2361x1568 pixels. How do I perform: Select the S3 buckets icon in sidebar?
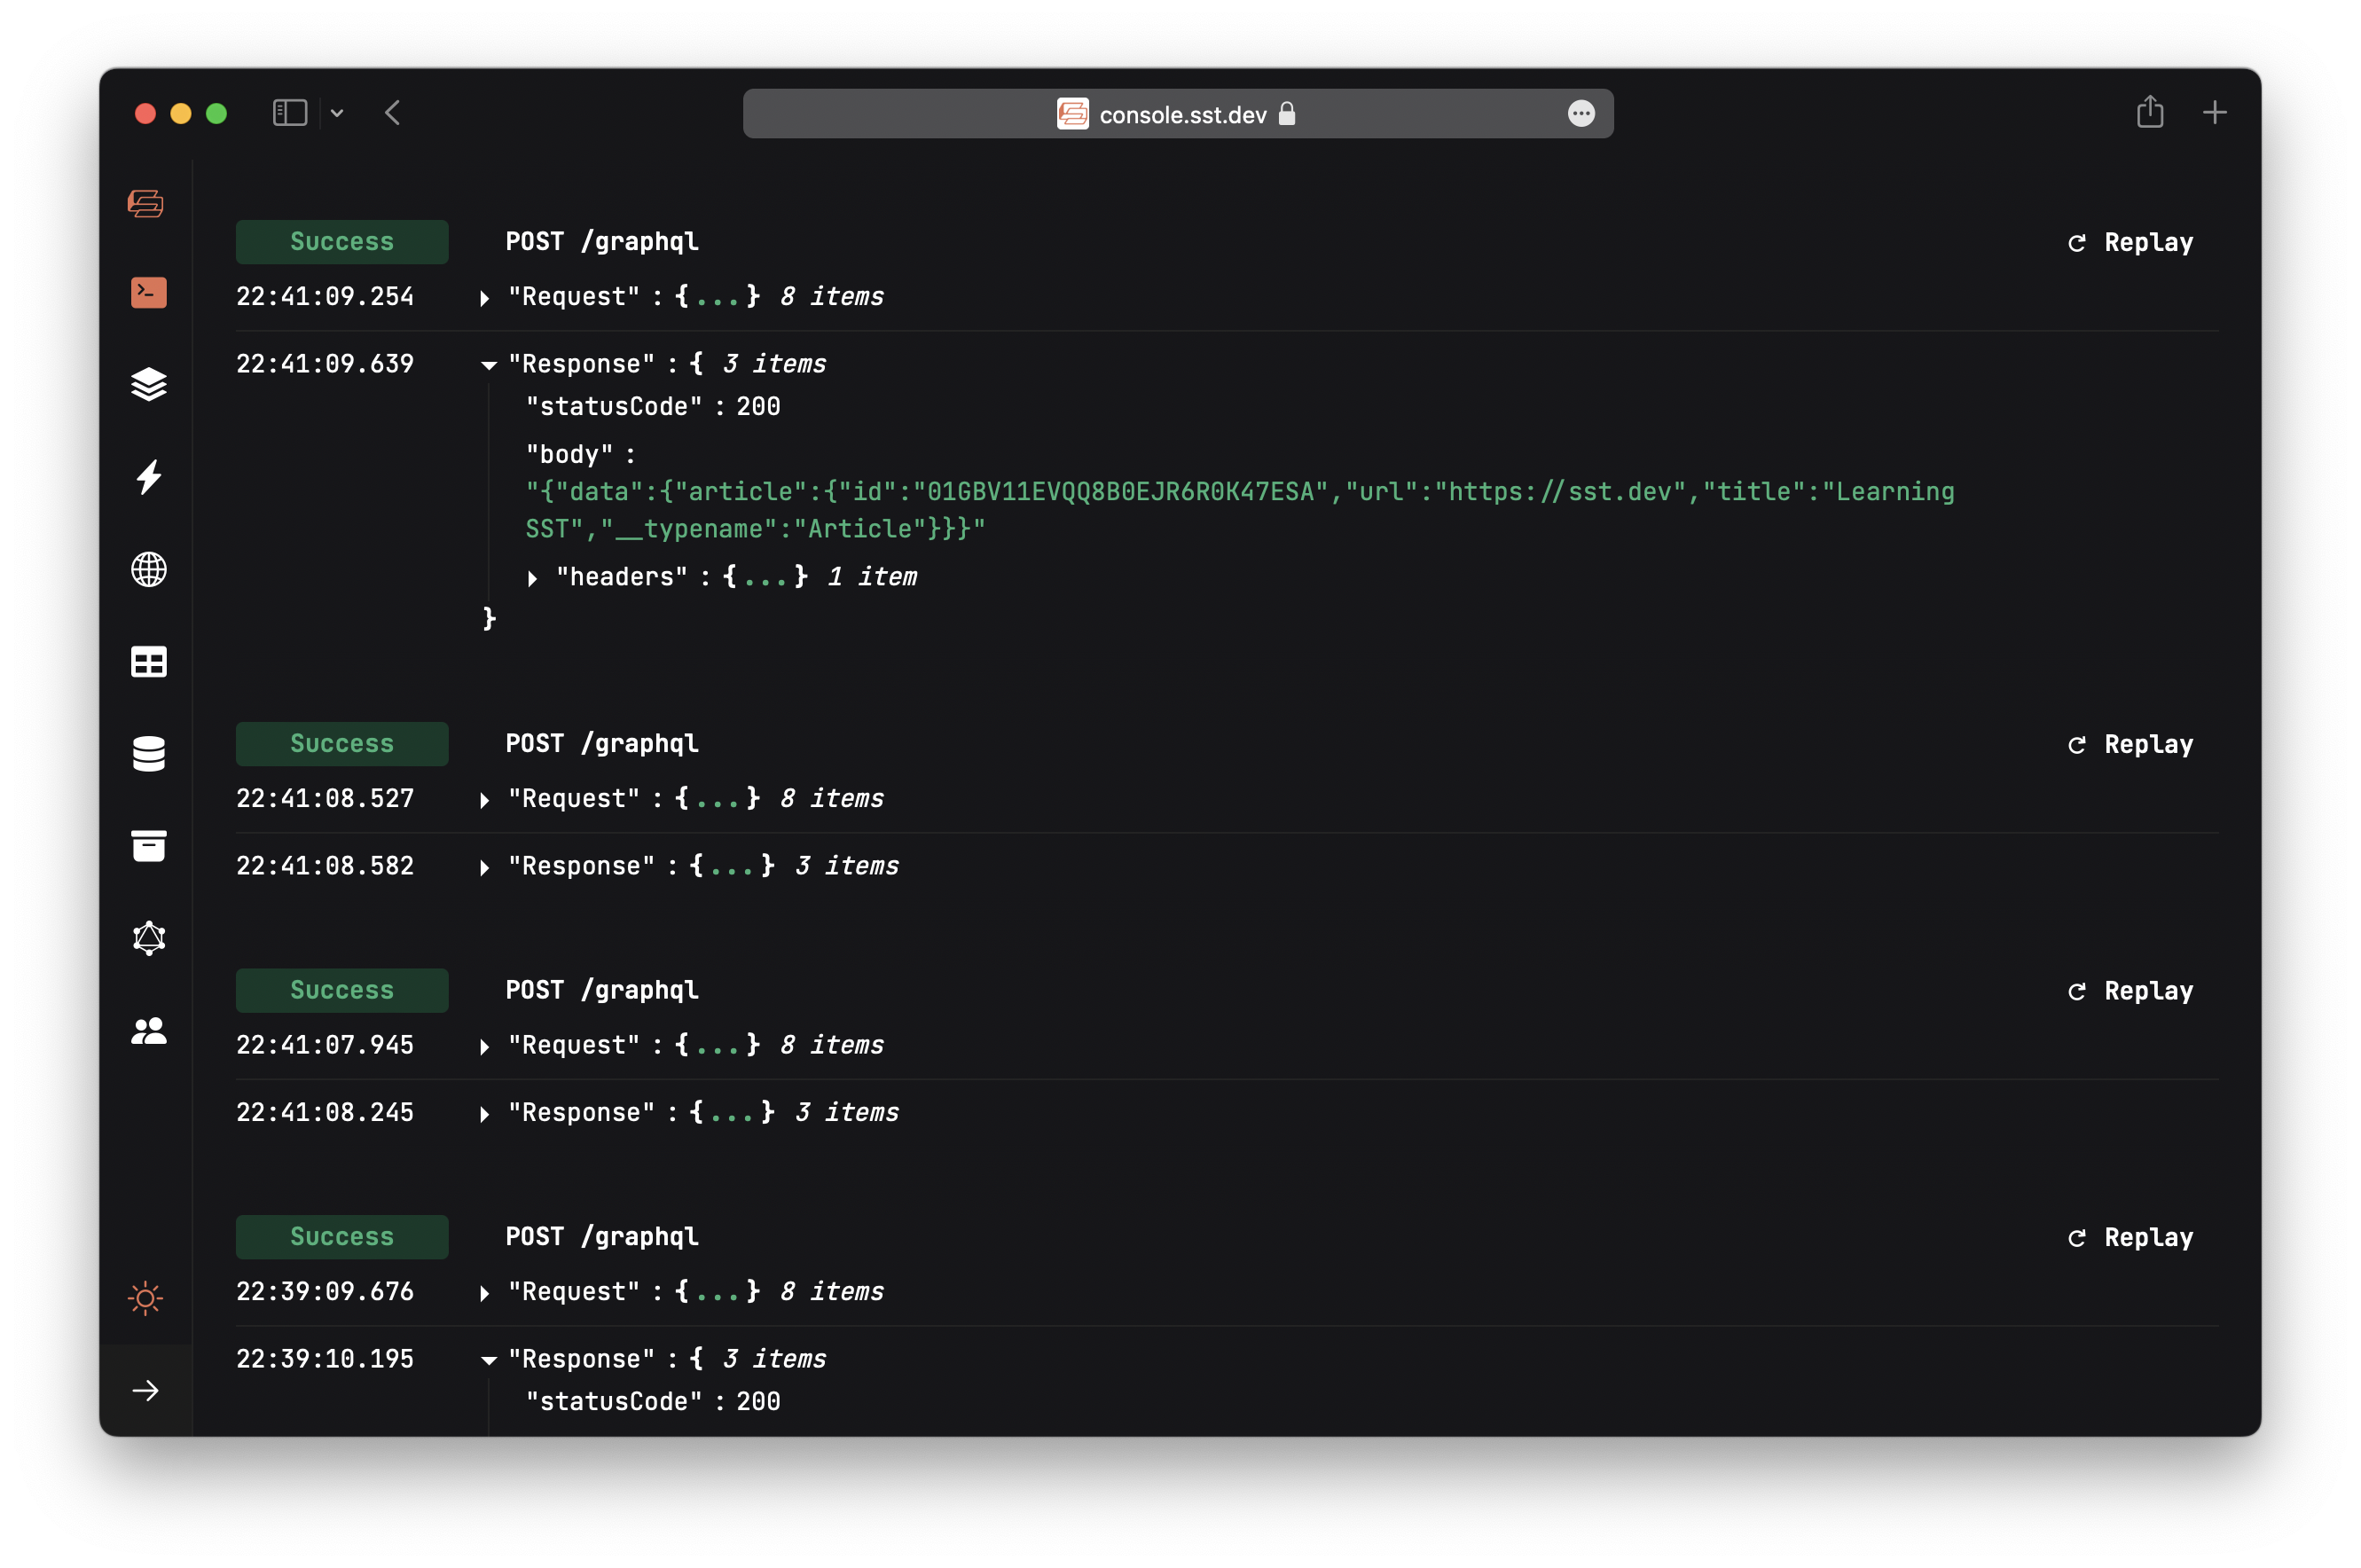(147, 846)
